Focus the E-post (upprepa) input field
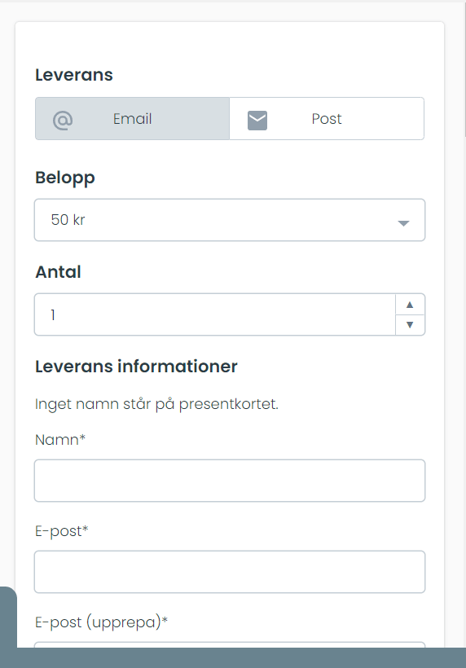466x668 pixels. pos(230,644)
